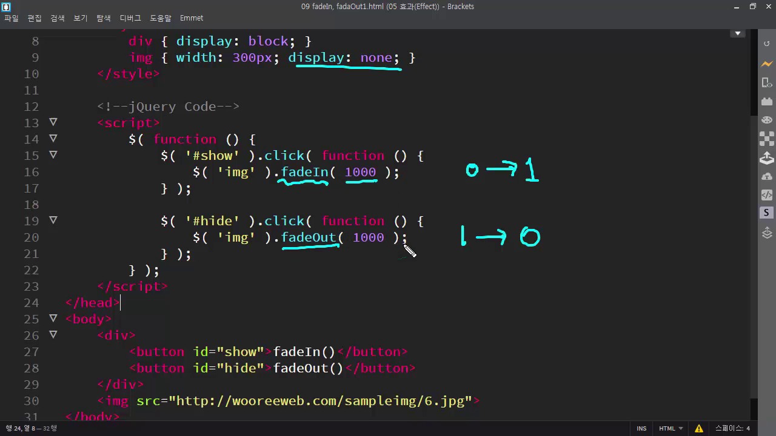
Task: Open the 디버그 menu
Action: [x=130, y=18]
